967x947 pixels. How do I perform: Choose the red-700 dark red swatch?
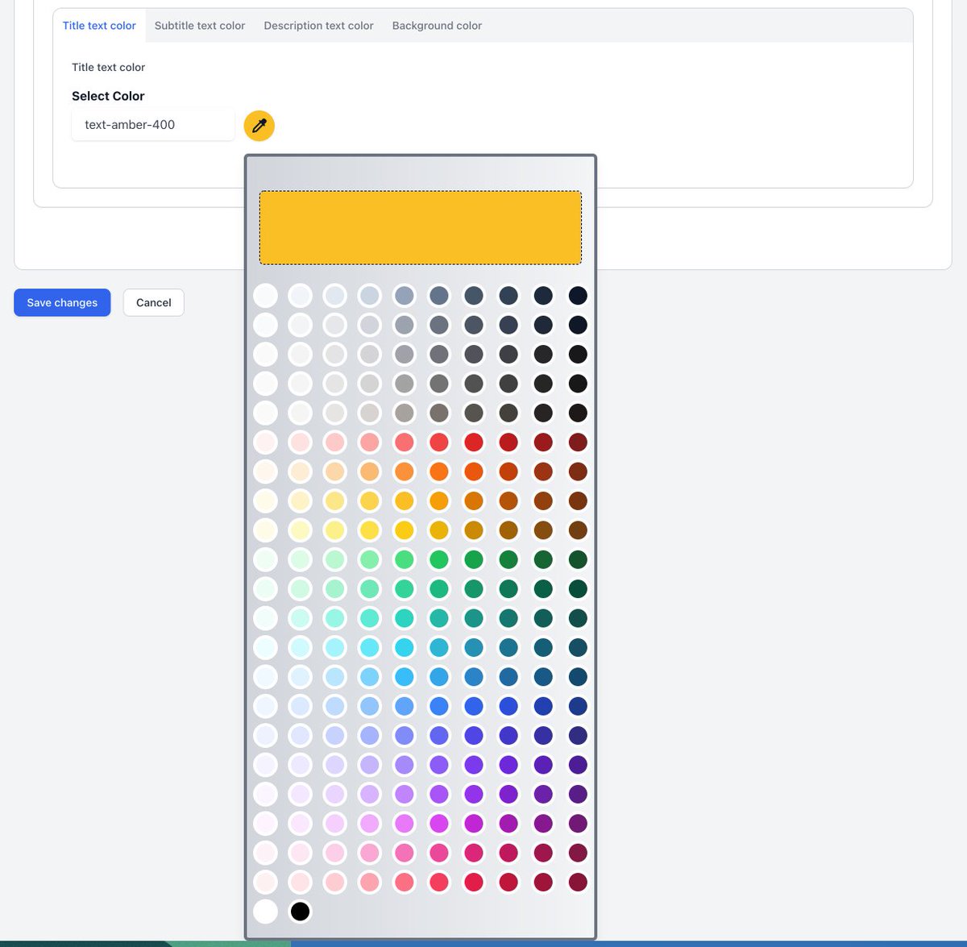(x=508, y=442)
